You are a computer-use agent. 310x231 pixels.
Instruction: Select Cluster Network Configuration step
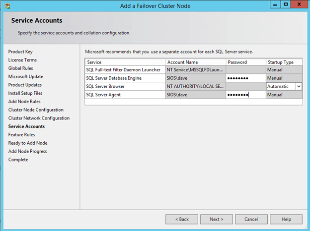(39, 118)
